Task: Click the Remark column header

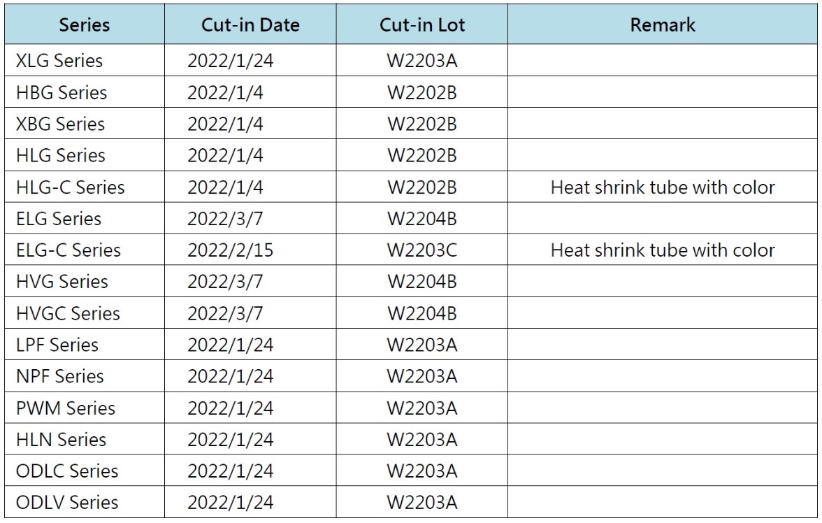Action: click(662, 25)
